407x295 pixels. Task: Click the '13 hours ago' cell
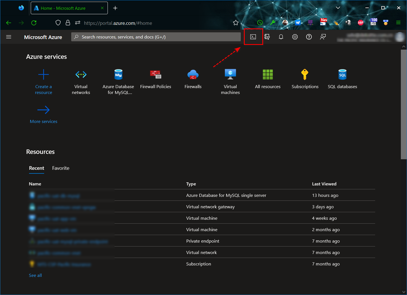point(325,195)
